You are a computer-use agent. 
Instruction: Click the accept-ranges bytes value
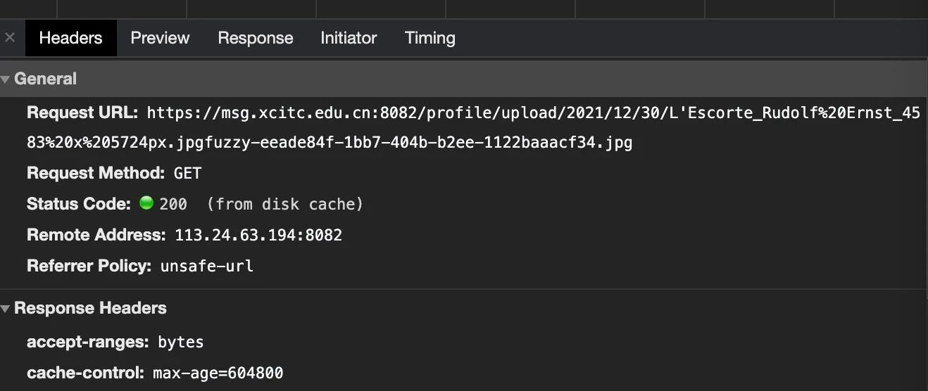point(181,342)
